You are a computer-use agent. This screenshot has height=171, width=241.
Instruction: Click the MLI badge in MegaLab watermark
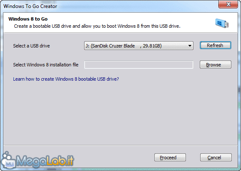[10, 164]
